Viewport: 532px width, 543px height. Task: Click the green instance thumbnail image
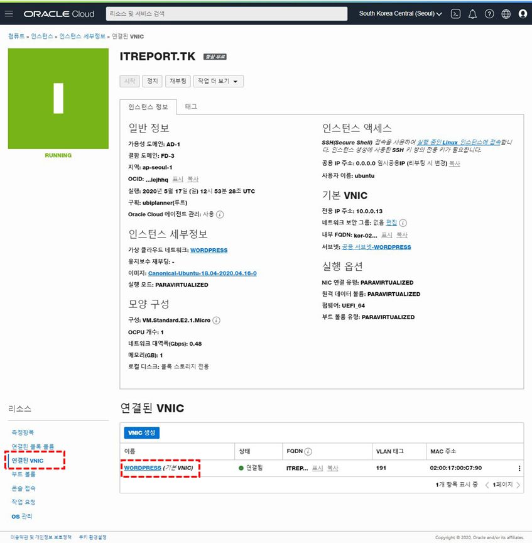coord(58,99)
